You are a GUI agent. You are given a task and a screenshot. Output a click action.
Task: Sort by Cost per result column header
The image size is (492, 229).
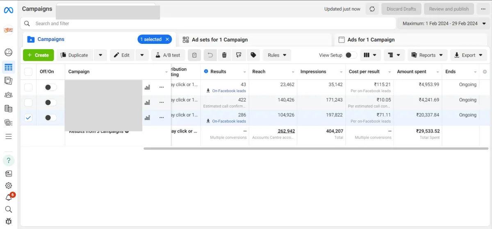click(364, 72)
